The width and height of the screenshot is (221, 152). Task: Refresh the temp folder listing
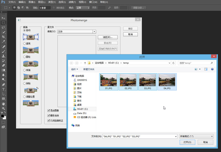coord(173,63)
